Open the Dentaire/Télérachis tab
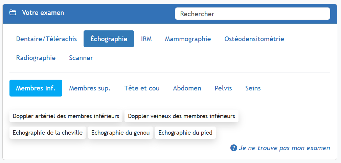The height and width of the screenshot is (163, 341). (46, 39)
